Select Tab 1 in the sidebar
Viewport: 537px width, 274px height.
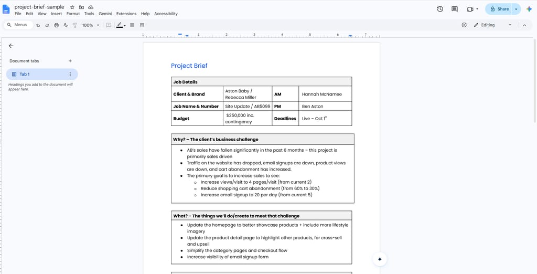pyautogui.click(x=42, y=74)
